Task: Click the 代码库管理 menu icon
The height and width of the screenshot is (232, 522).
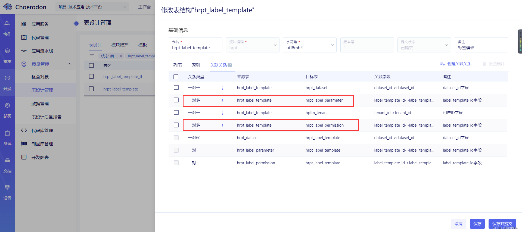Action: click(x=24, y=130)
